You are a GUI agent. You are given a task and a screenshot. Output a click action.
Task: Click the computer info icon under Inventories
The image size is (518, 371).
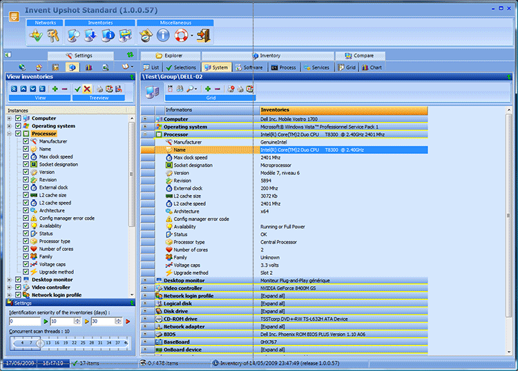(x=108, y=35)
